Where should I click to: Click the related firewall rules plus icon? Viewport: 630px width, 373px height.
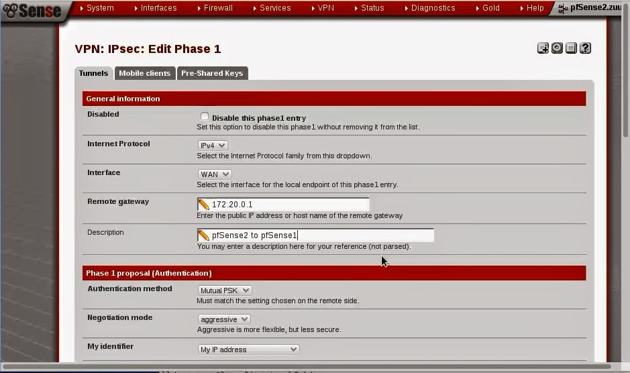pos(543,48)
